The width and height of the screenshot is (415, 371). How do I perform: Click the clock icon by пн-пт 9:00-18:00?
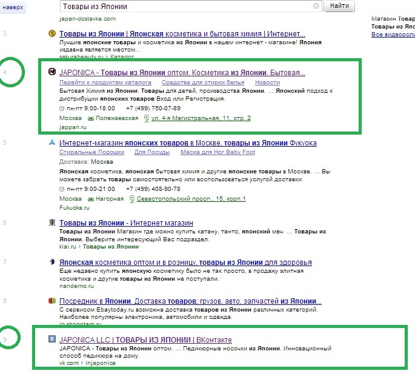(62, 109)
